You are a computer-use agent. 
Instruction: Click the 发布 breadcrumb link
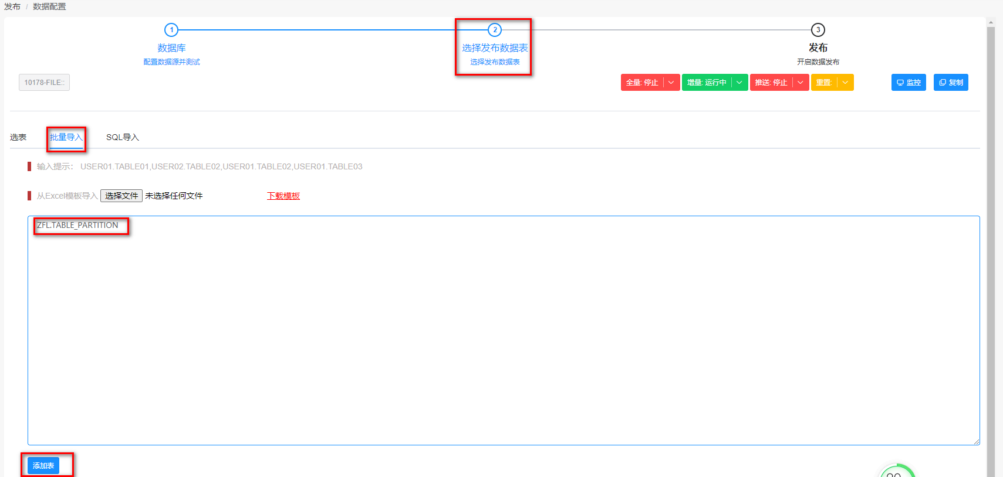[x=12, y=6]
